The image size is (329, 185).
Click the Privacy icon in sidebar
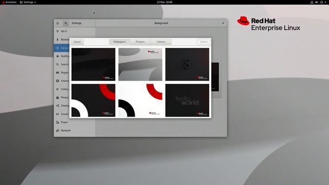58,97
